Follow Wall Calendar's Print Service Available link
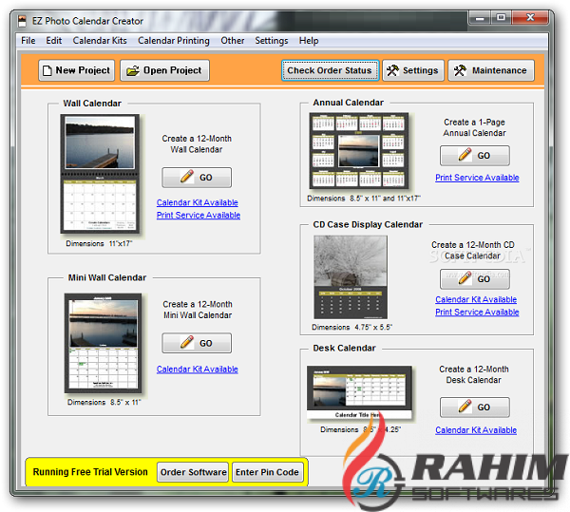 (x=199, y=215)
